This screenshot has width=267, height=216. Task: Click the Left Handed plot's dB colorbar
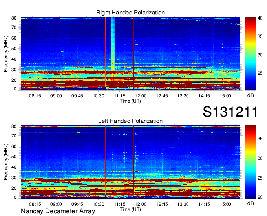(x=251, y=162)
